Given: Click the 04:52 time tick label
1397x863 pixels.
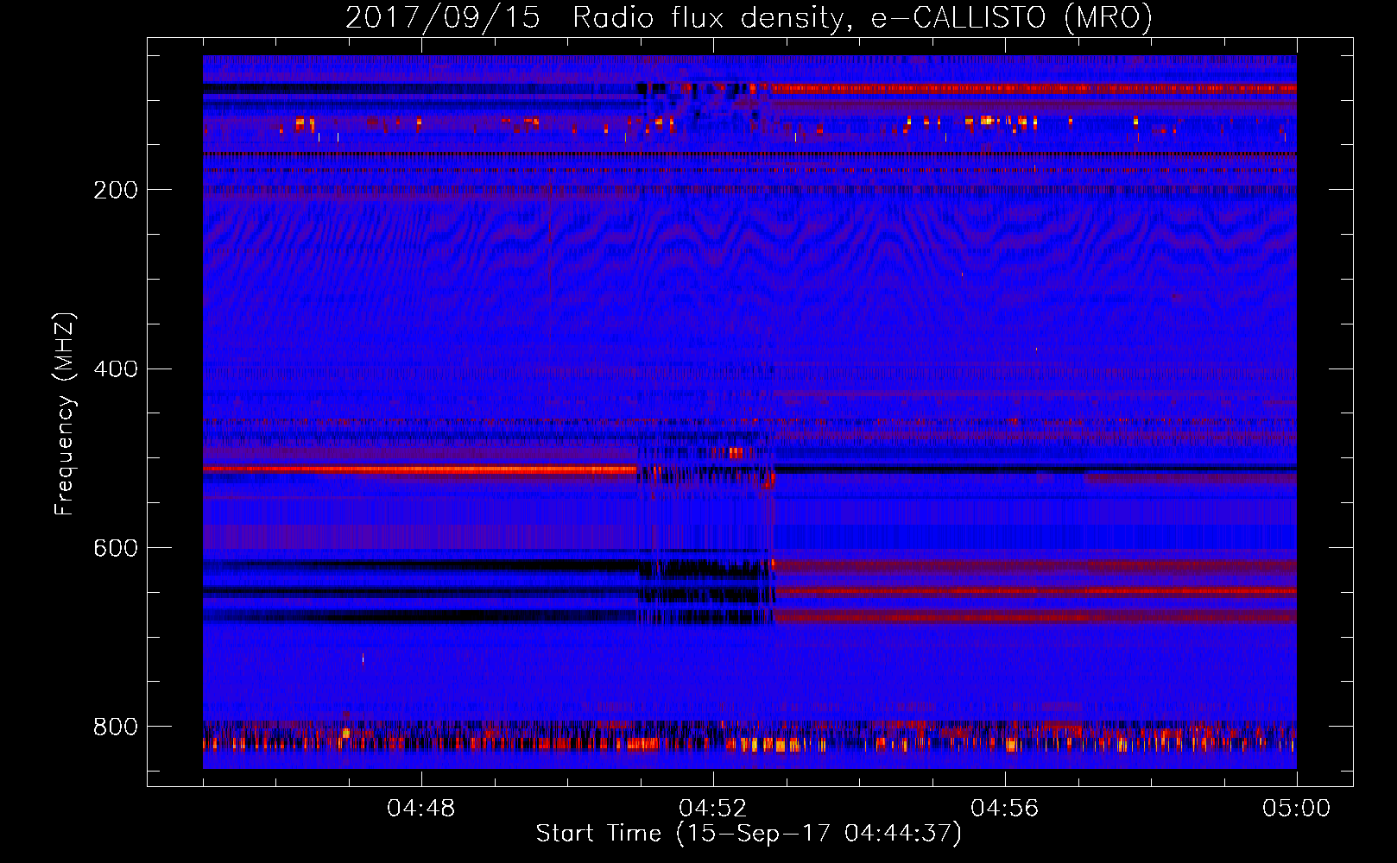Looking at the screenshot, I should click(713, 809).
